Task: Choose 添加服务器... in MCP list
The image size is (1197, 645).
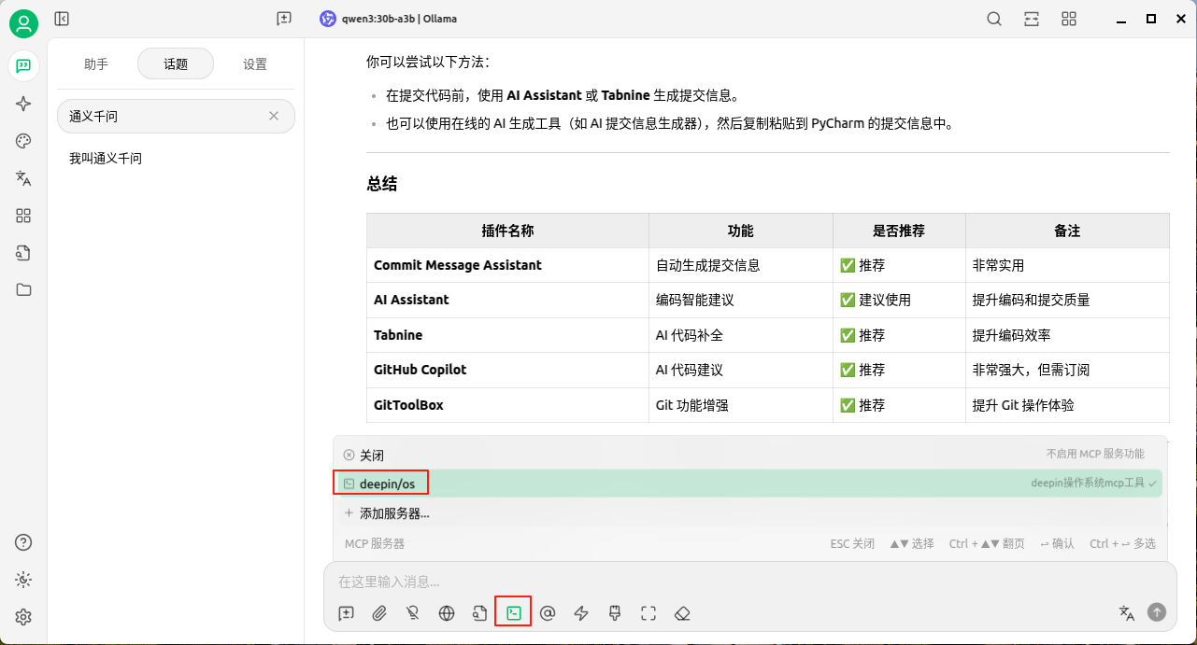Action: (749, 513)
